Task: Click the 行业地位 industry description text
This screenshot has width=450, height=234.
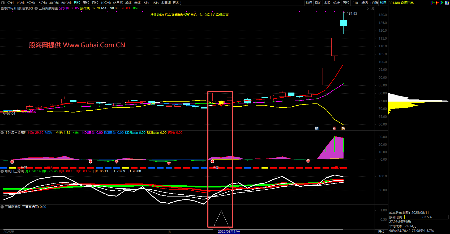Action: (x=189, y=15)
